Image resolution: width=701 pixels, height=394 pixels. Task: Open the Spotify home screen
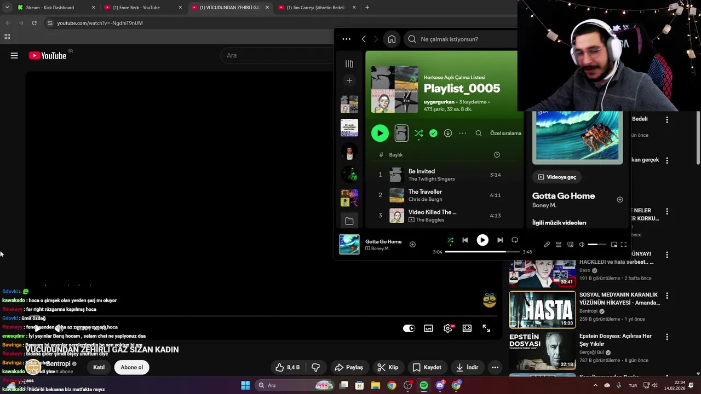pyautogui.click(x=392, y=39)
